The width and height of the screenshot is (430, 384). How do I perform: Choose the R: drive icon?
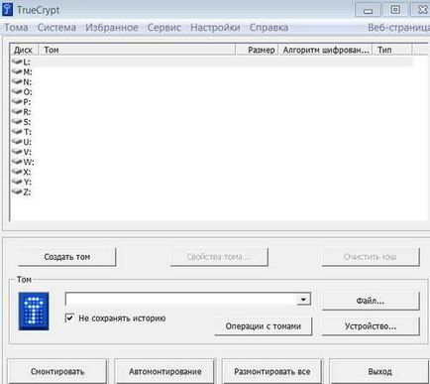pos(17,111)
